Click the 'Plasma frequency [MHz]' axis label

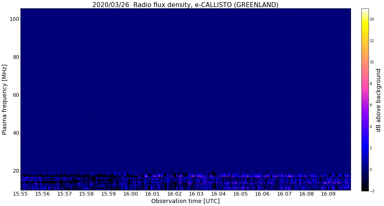(x=4, y=100)
